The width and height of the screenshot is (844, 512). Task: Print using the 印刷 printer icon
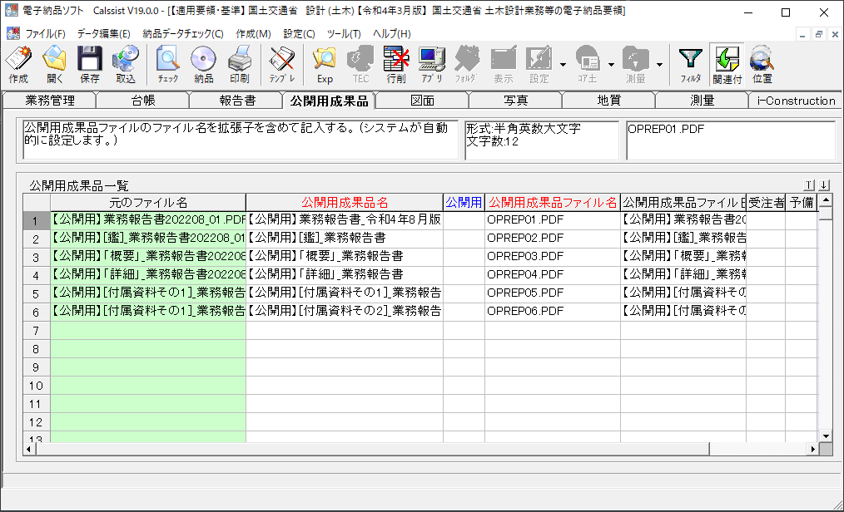click(239, 65)
